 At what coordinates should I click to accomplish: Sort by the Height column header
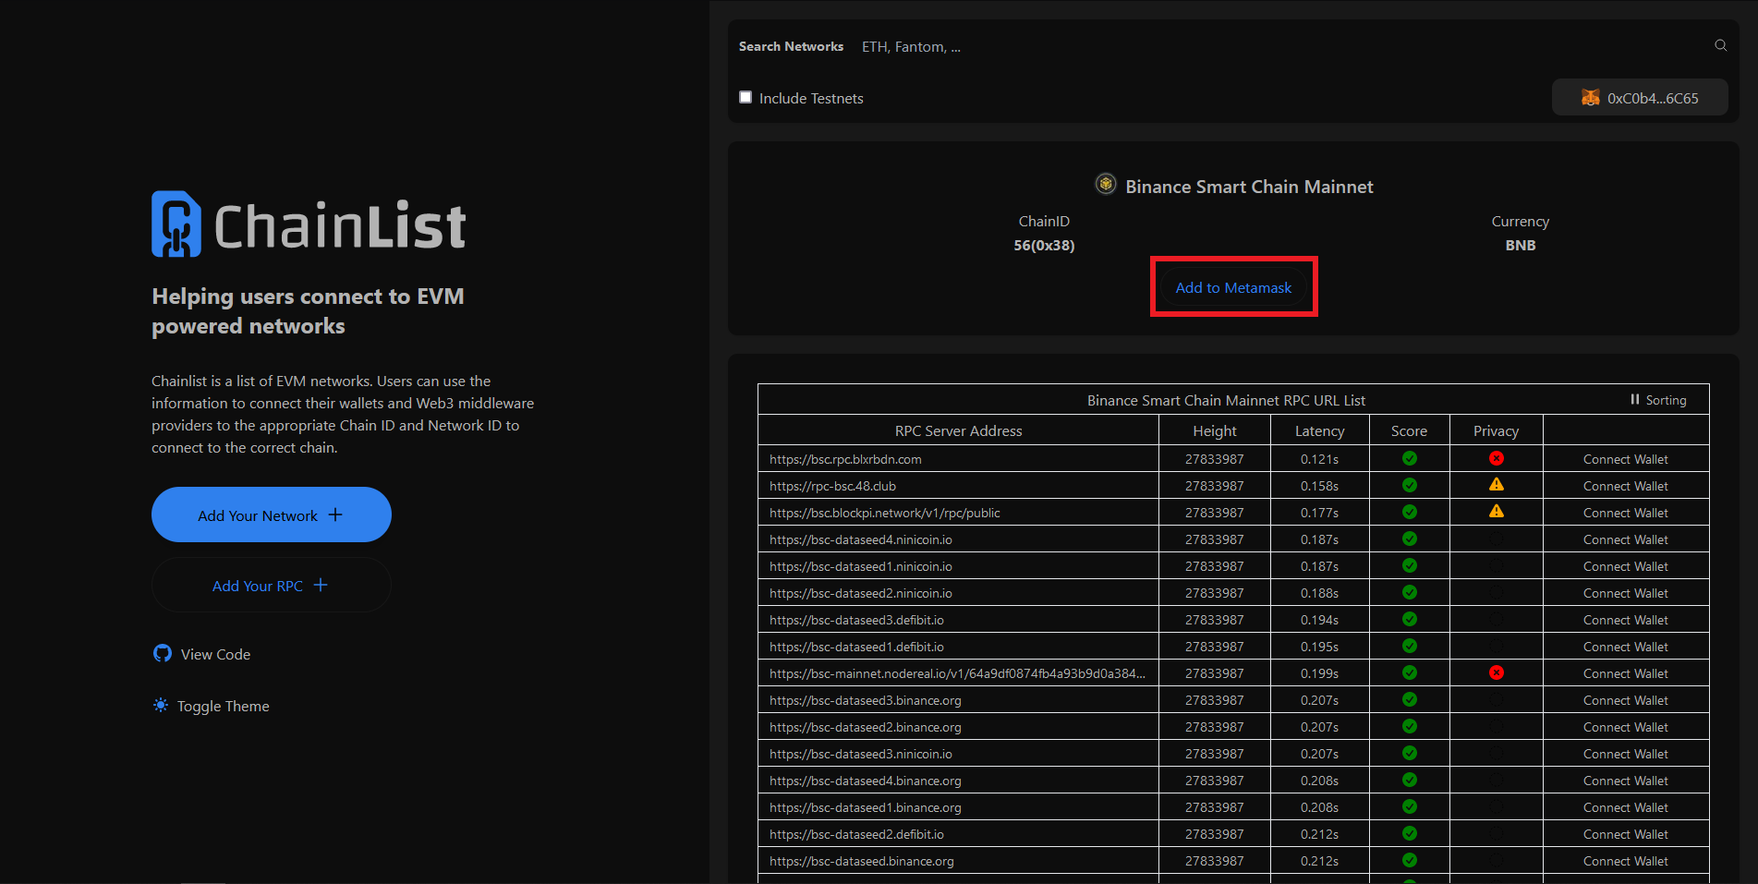coord(1214,430)
